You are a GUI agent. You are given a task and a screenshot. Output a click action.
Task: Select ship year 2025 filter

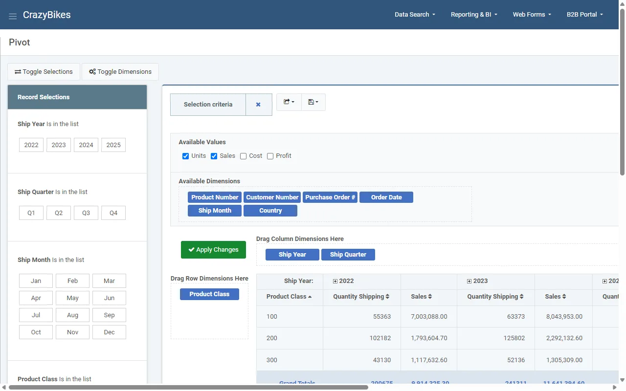click(113, 145)
